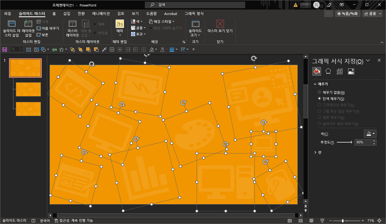
Task: Click the text box icon in quick toolbar
Action: point(29,49)
